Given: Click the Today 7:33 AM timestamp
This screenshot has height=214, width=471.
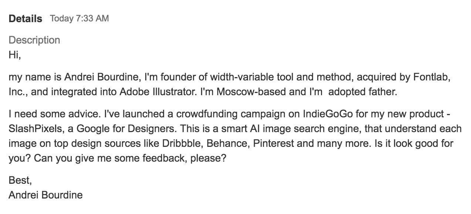Looking at the screenshot, I should pos(79,18).
